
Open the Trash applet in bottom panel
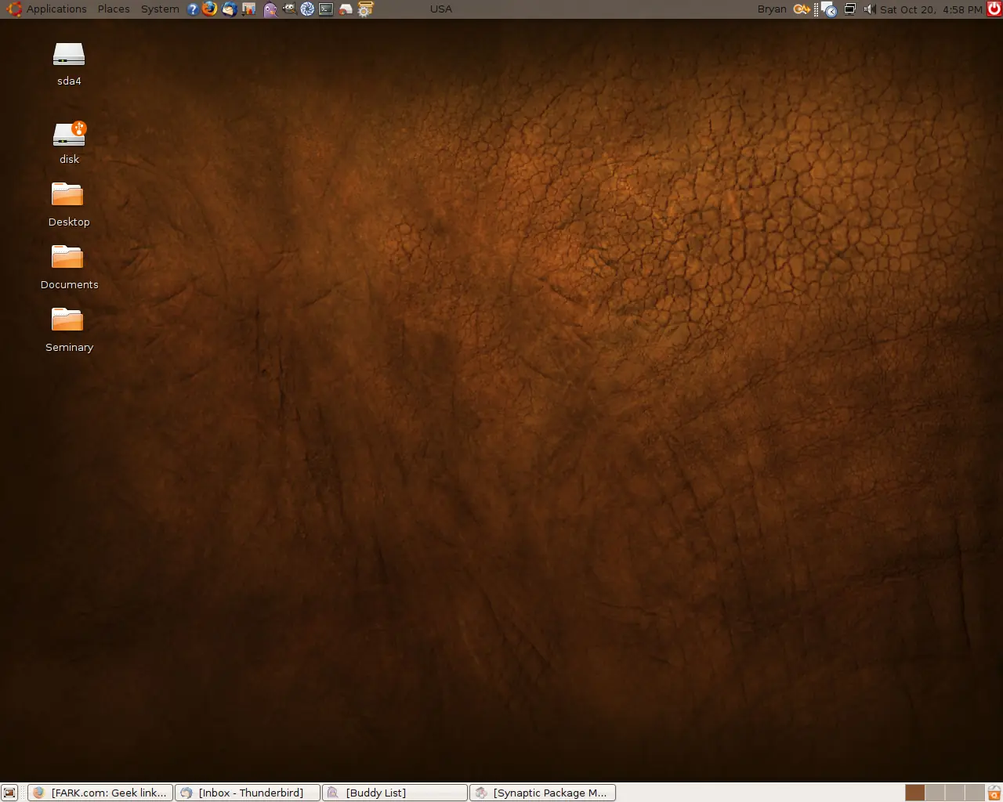click(x=994, y=793)
